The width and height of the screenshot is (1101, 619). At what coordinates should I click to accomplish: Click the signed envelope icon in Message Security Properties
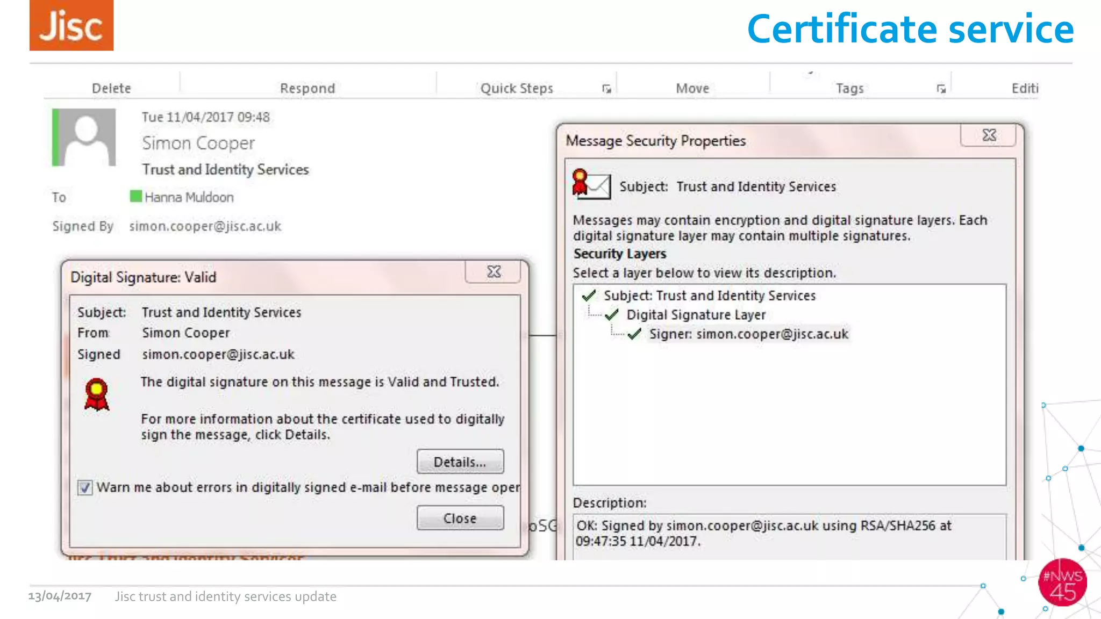[x=591, y=184]
